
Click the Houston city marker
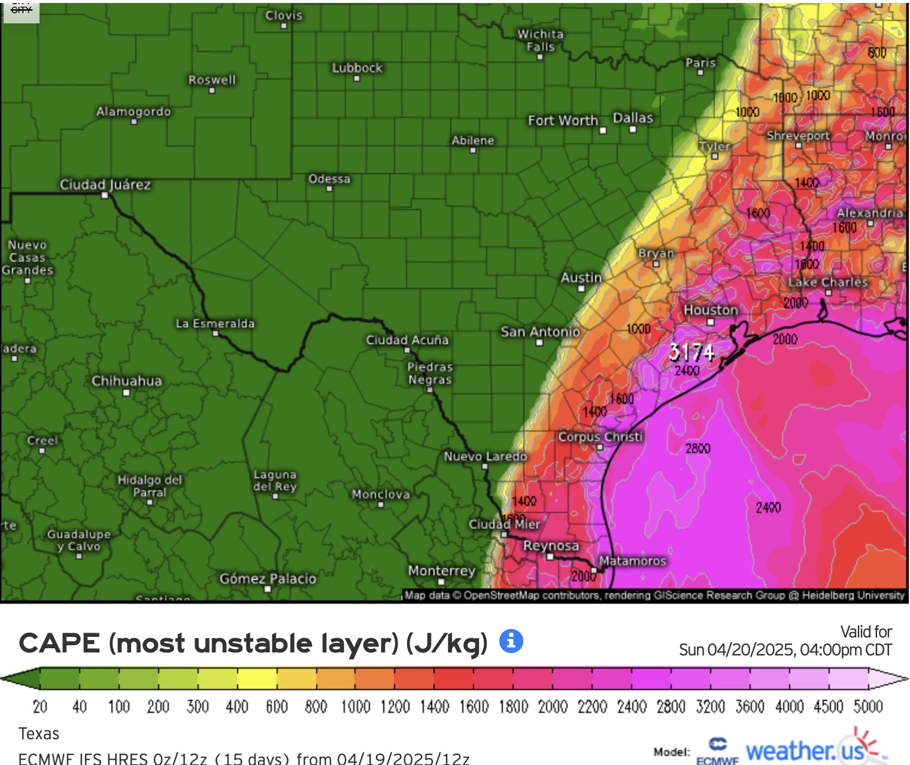click(711, 322)
